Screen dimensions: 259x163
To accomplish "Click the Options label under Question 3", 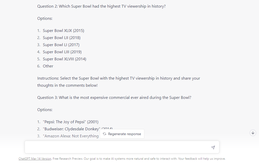I will point(45,110).
